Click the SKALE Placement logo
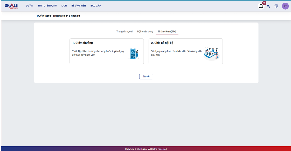The image size is (291, 151). pos(11,6)
